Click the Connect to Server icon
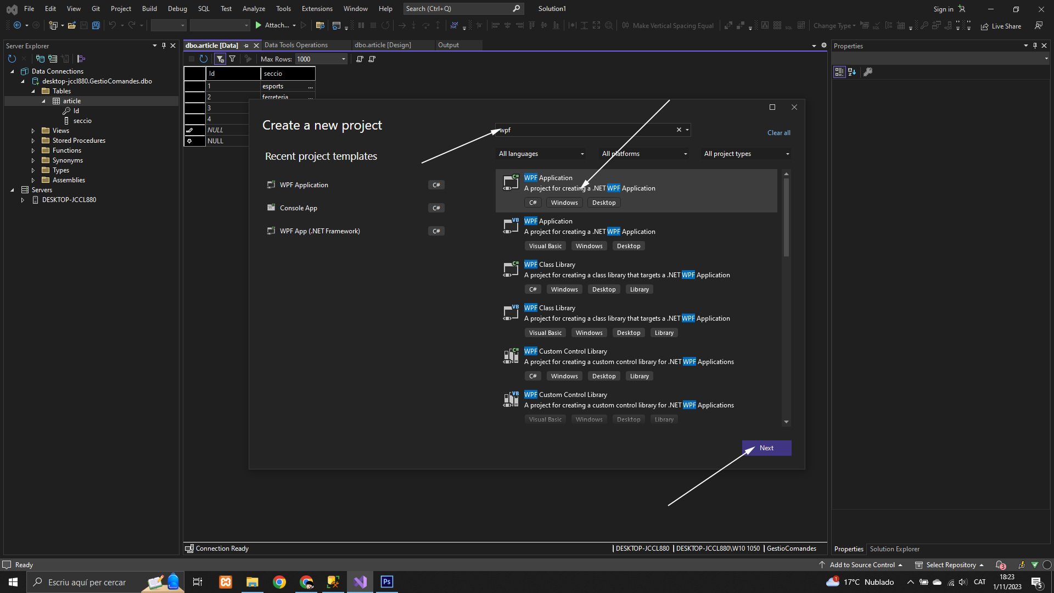The width and height of the screenshot is (1054, 593). (53, 59)
